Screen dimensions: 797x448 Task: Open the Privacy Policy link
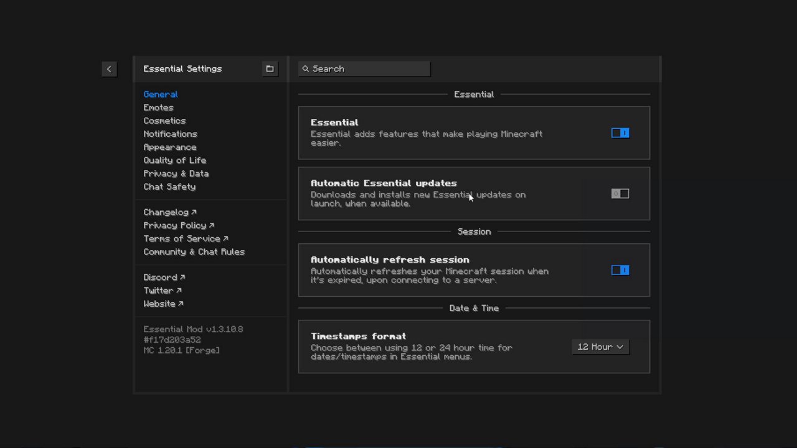tap(178, 225)
